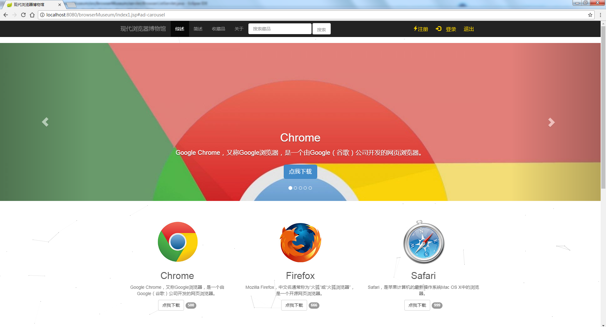Go to the 关于 navigation item
The height and width of the screenshot is (327, 606).
pos(239,29)
